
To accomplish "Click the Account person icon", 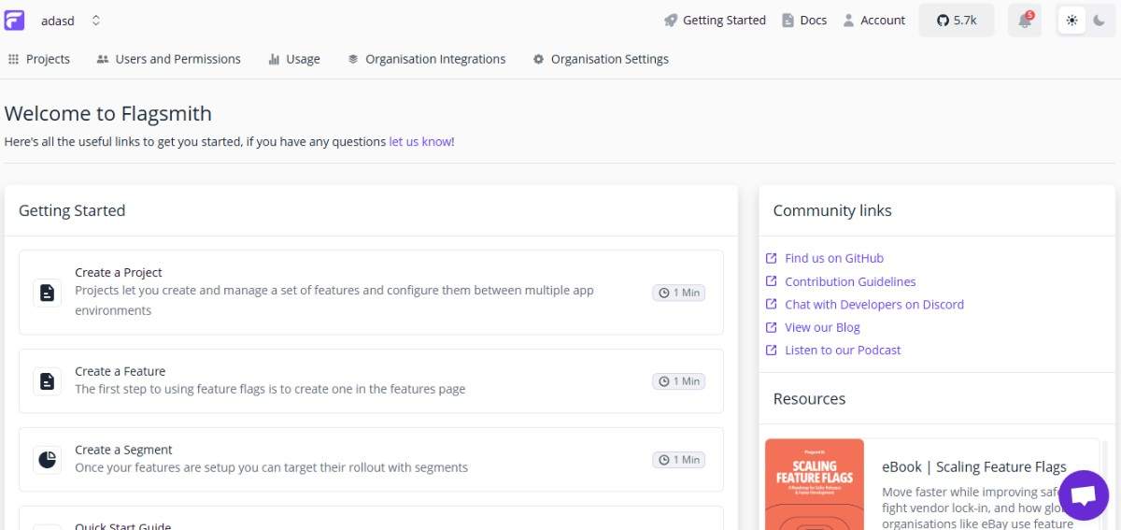I will tap(848, 20).
